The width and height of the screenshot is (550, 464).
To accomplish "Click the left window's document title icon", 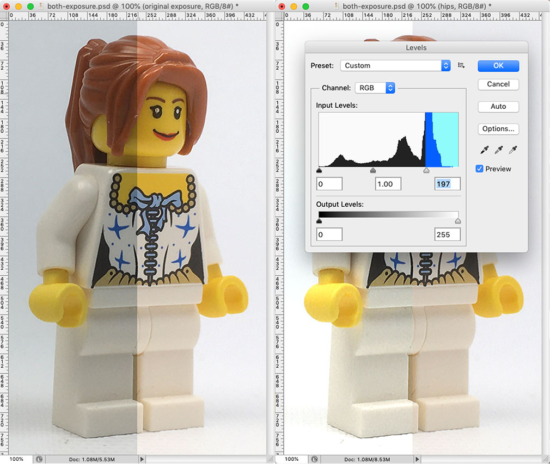I will click(41, 6).
